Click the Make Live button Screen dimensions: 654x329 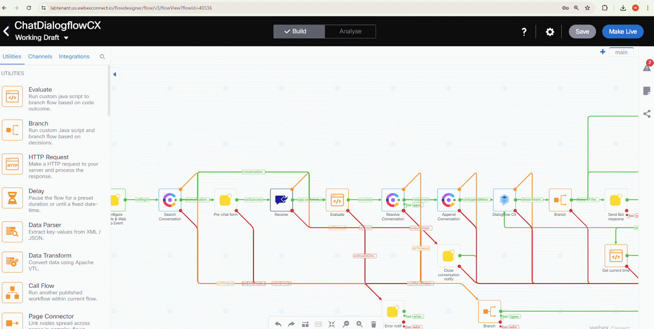click(623, 31)
